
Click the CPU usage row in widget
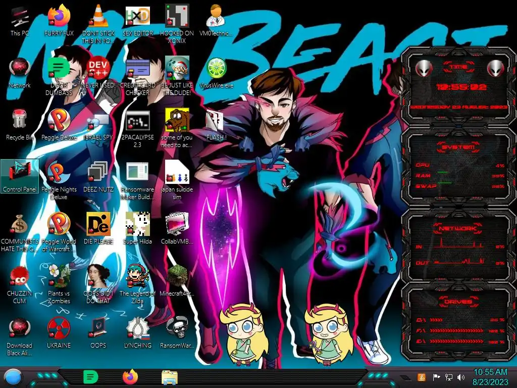click(x=460, y=165)
